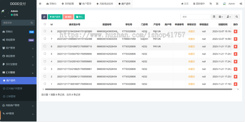
Task: Toggle fullscreen mode icon
Action: tap(217, 4)
